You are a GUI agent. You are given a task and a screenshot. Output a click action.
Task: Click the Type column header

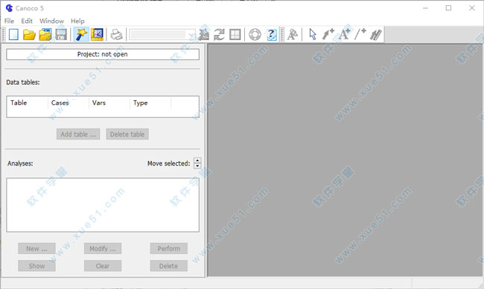pyautogui.click(x=150, y=103)
